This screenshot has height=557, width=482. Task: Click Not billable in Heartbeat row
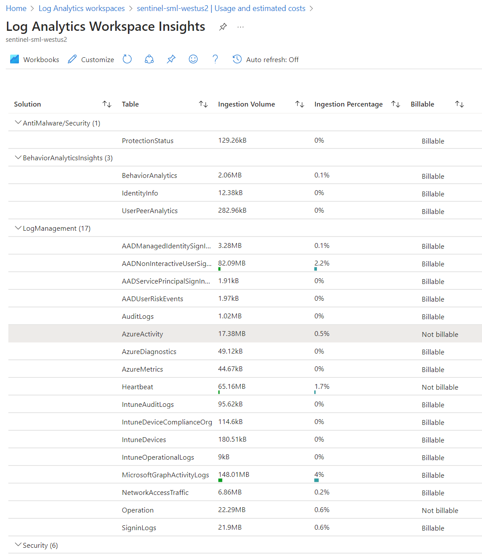point(440,387)
